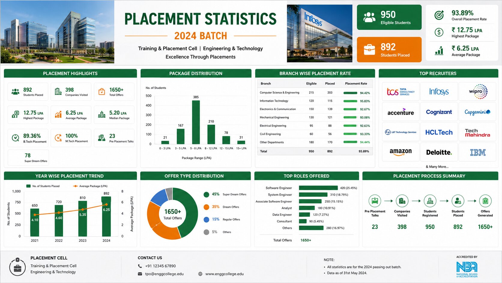Click the Students Placed circle icon in Process Summary
Screen dimensions: 502x283
click(x=458, y=201)
